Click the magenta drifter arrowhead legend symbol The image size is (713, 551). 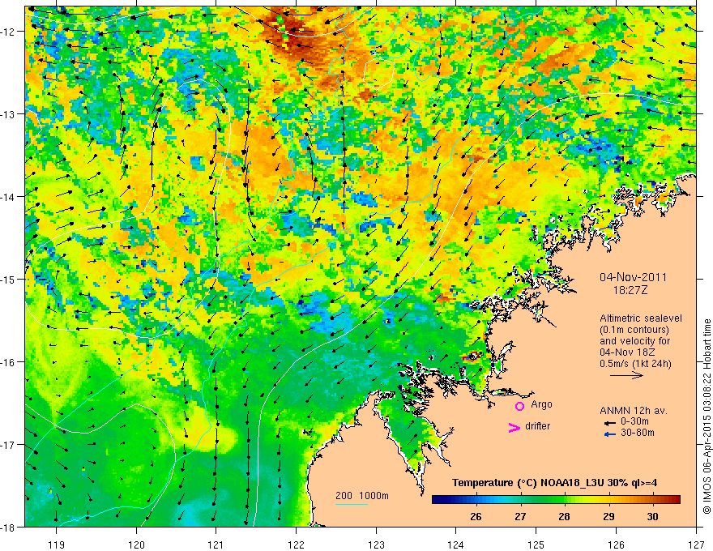514,427
